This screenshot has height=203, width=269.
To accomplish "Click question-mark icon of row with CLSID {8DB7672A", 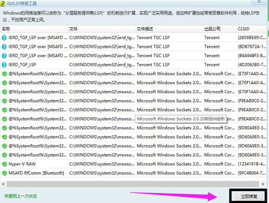I will [x=4, y=47].
